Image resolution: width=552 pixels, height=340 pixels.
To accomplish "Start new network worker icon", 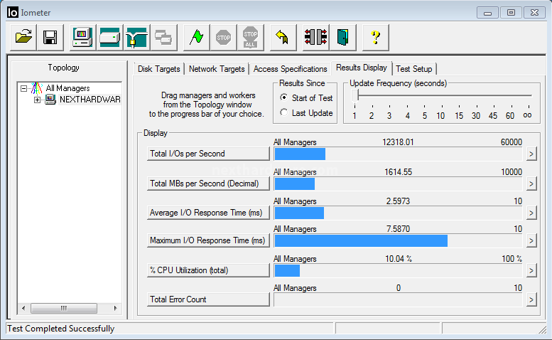I will coord(136,38).
